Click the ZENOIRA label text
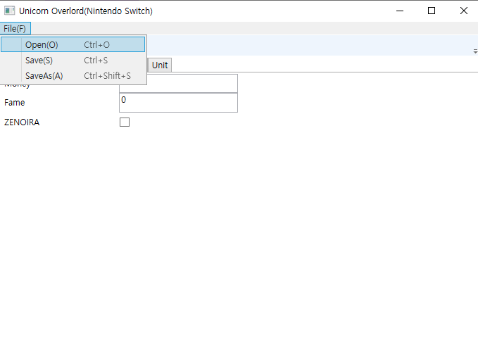Image resolution: width=478 pixels, height=342 pixels. pyautogui.click(x=22, y=122)
